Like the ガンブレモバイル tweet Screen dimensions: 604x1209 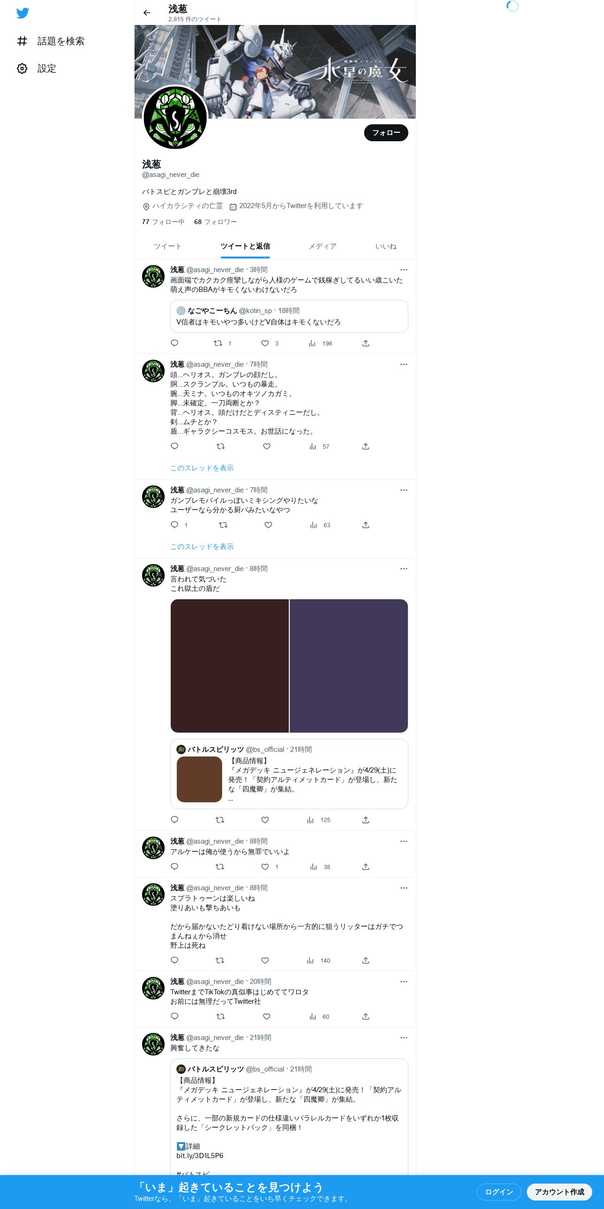click(268, 525)
